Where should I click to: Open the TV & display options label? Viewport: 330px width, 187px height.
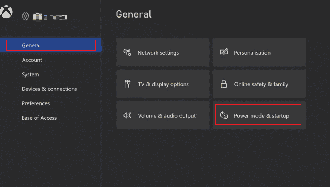163,84
